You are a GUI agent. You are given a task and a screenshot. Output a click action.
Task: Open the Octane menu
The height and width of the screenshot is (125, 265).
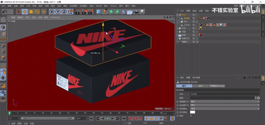click(x=113, y=6)
